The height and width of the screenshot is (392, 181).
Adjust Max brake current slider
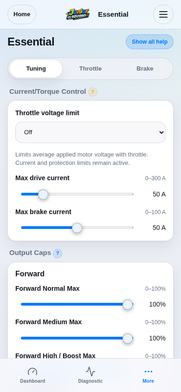[x=77, y=228]
